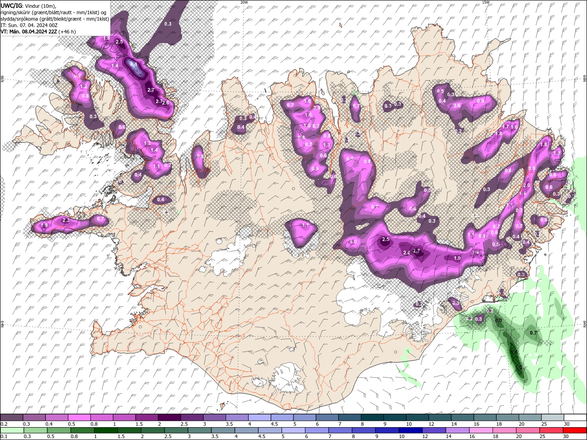Click the '1.9' value at the tip of Snæfellsnes
Image resolution: width=587 pixels, height=440 pixels.
point(44,225)
